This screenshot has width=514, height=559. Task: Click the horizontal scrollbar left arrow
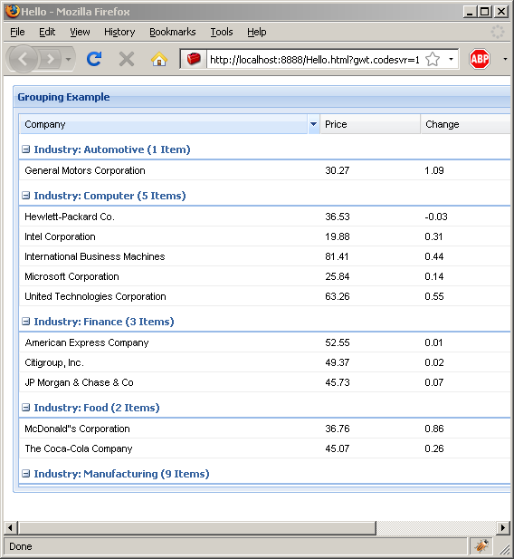pos(10,528)
